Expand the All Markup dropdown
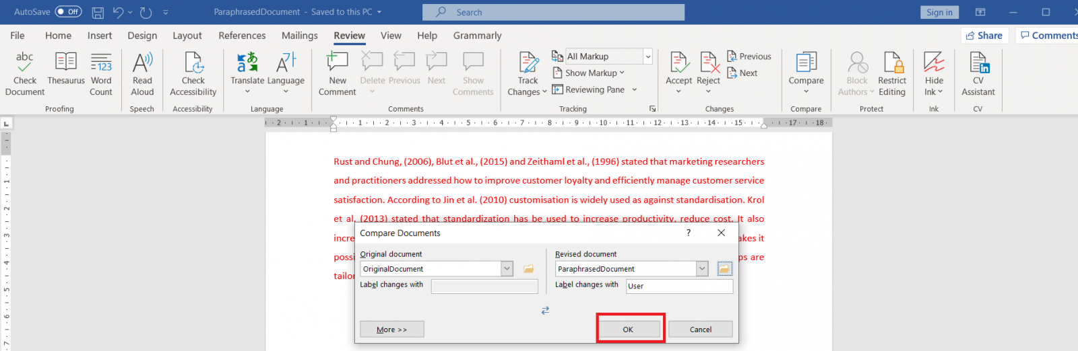This screenshot has width=1078, height=351. pyautogui.click(x=647, y=56)
